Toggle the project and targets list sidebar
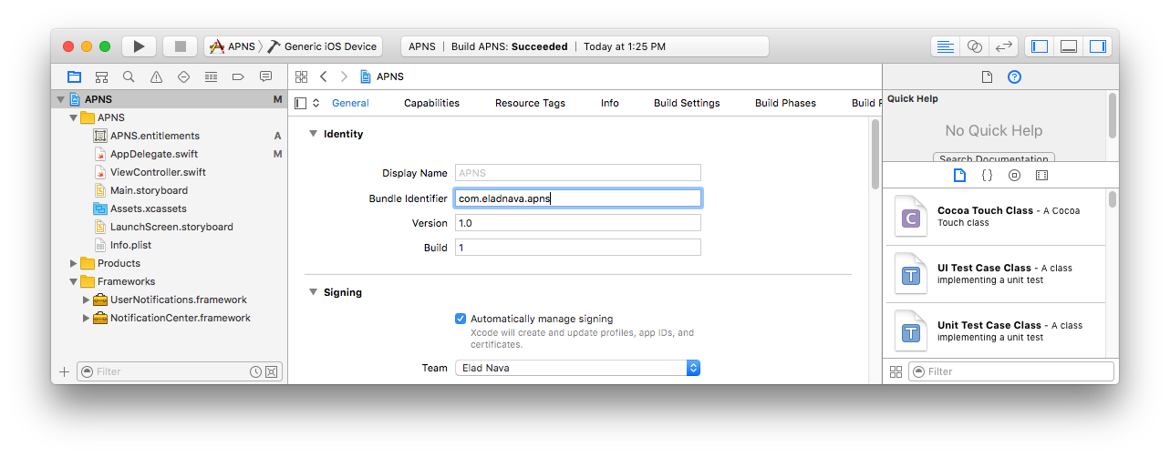 coord(301,103)
